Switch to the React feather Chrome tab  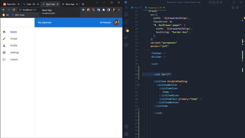point(11,4)
